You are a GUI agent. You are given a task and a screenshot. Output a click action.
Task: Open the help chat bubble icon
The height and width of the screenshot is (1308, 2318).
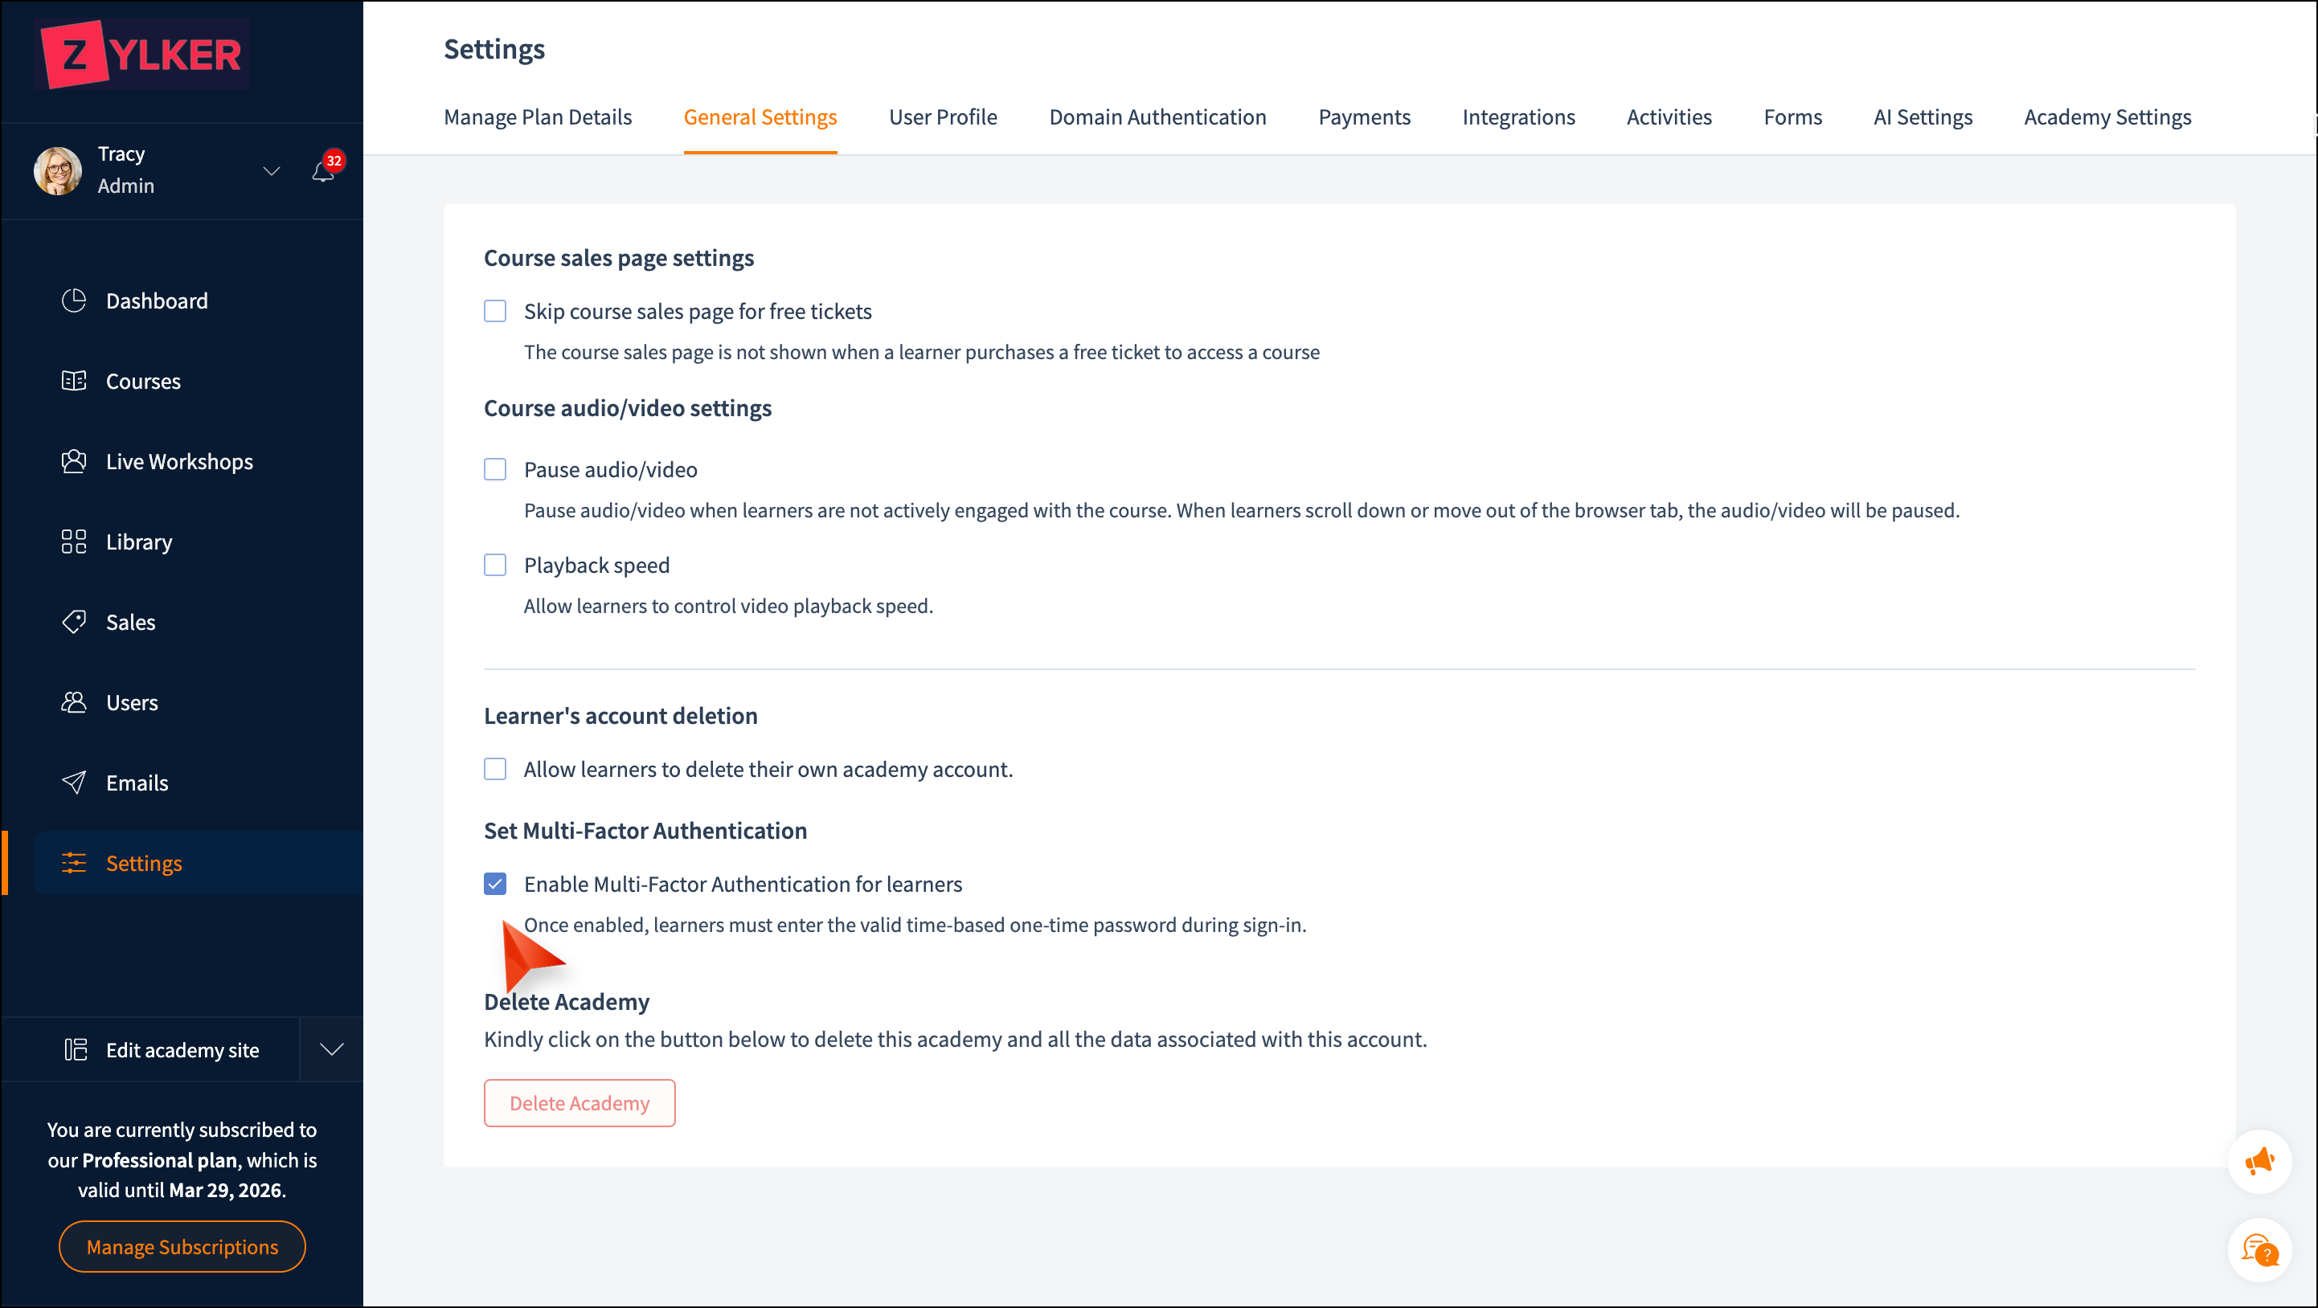pyautogui.click(x=2259, y=1249)
